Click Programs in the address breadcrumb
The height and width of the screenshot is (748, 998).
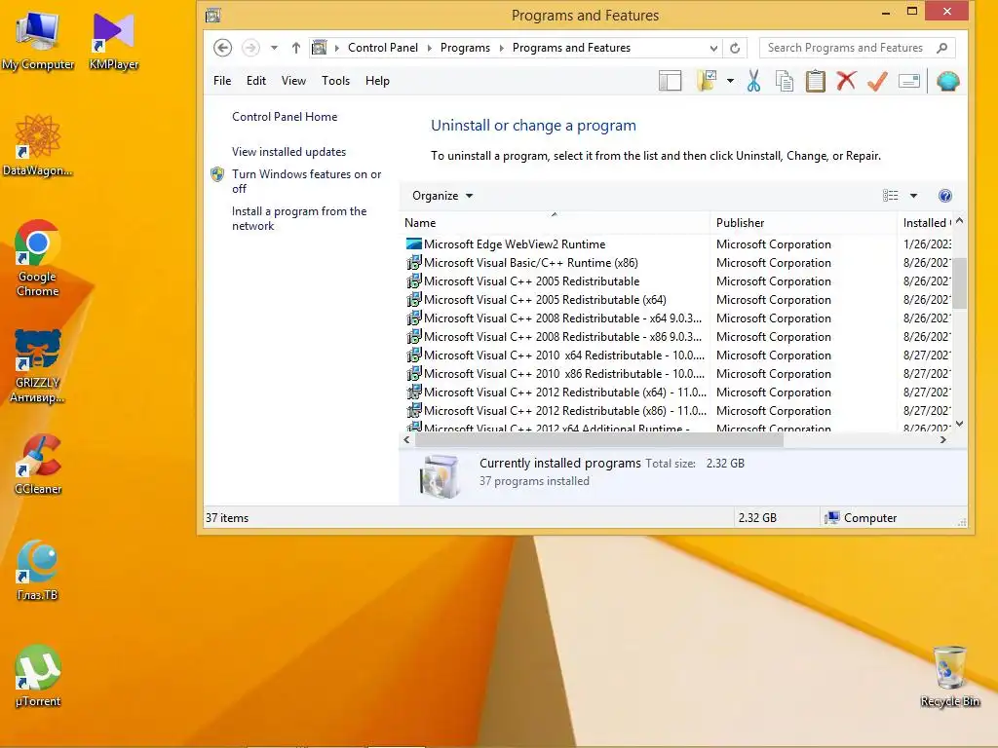coord(465,49)
